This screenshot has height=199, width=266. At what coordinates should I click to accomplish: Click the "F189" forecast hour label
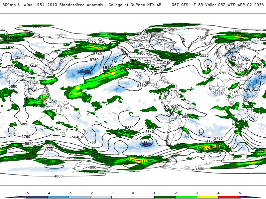point(198,5)
